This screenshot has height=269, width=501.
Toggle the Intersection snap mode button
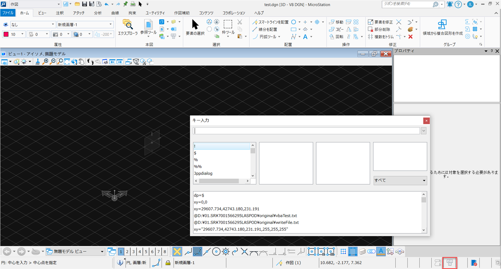tap(244, 251)
